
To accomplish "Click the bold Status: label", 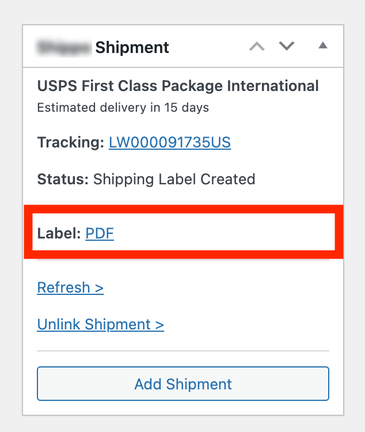I will [63, 179].
